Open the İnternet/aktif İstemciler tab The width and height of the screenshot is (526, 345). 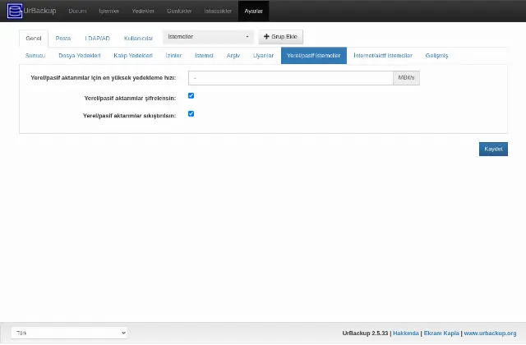tap(383, 56)
